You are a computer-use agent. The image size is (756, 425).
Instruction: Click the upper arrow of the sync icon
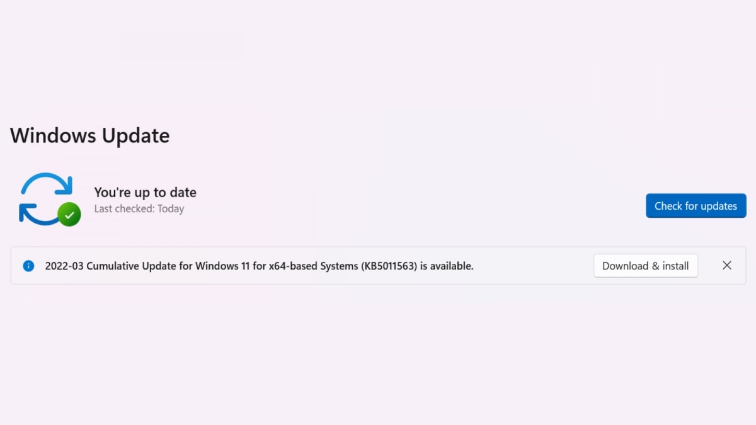click(49, 181)
